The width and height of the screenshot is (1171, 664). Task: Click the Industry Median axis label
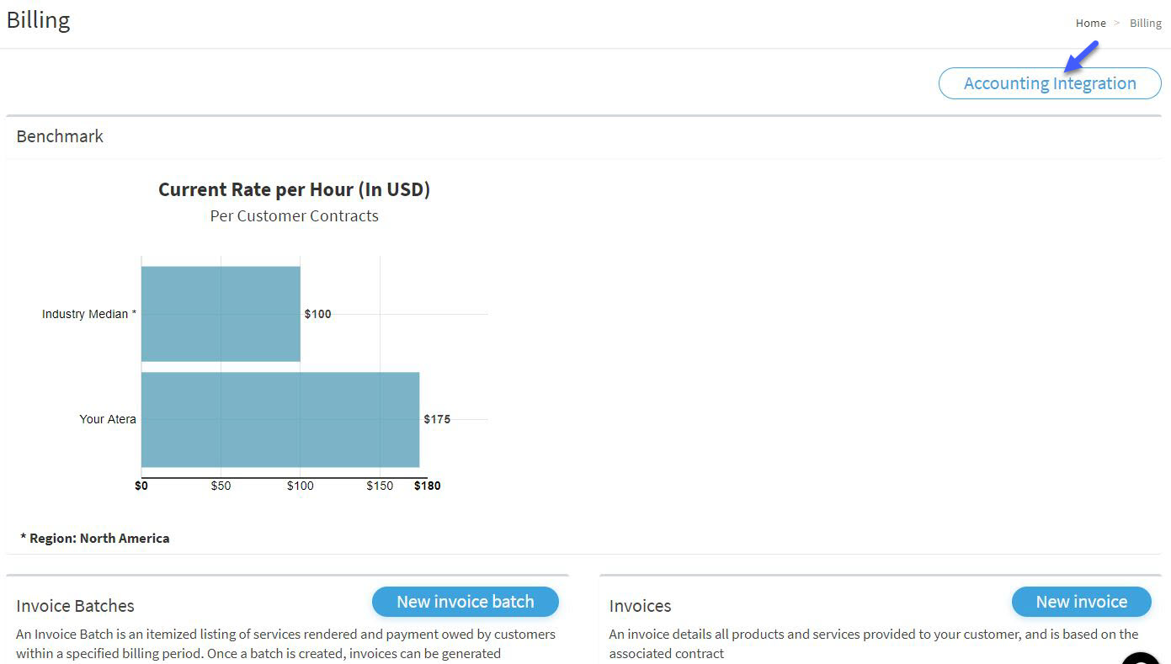click(x=89, y=314)
